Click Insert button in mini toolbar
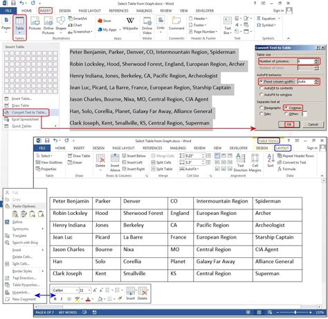The height and width of the screenshot is (319, 328). click(x=131, y=293)
